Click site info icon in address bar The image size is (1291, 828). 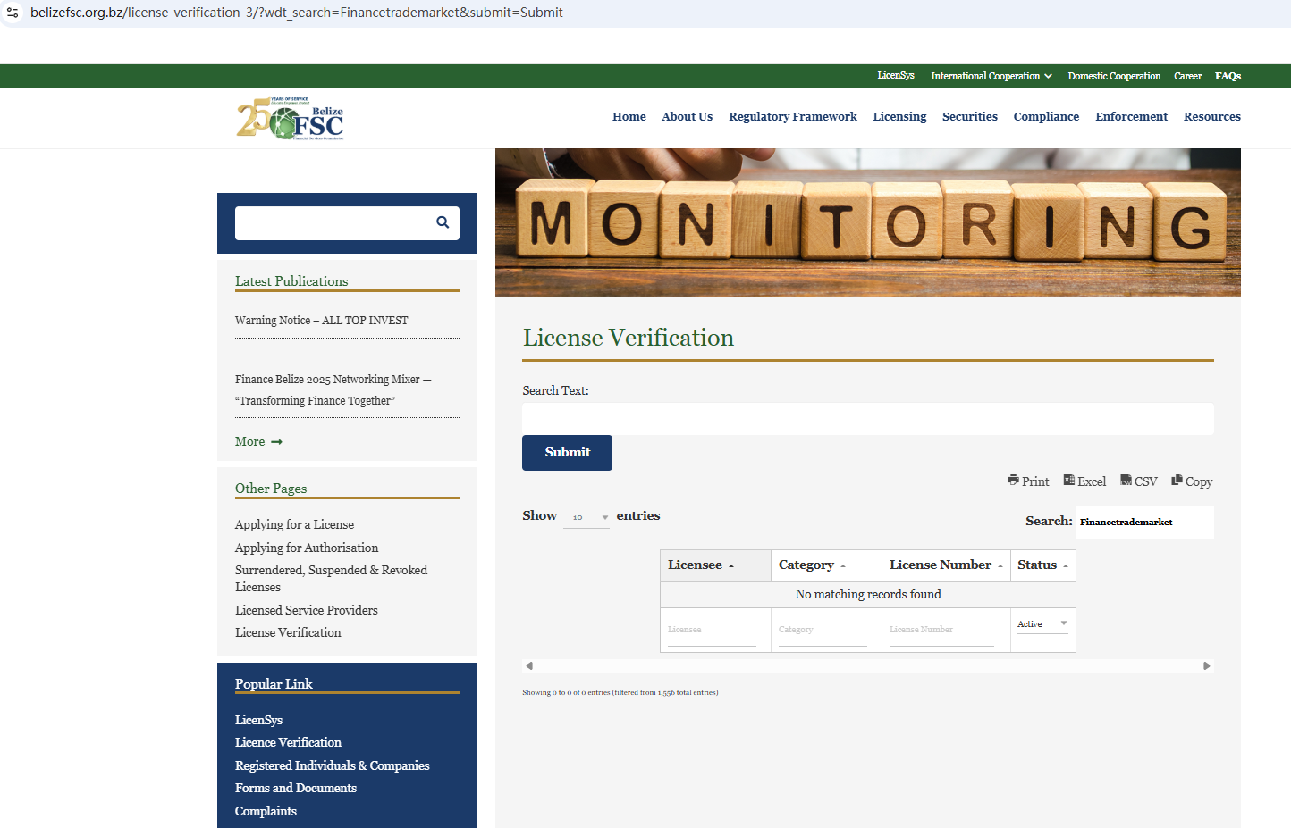(x=13, y=13)
